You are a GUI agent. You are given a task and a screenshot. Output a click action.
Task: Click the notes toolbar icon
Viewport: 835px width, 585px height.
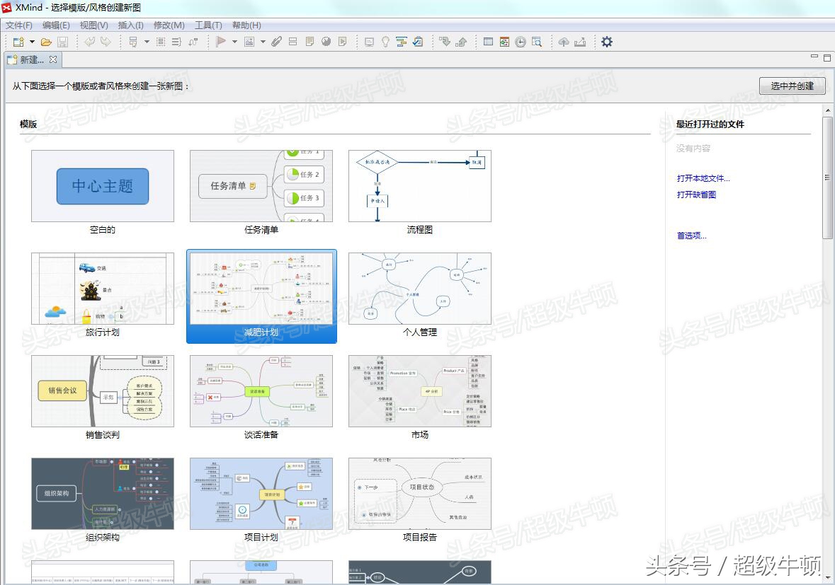[309, 41]
